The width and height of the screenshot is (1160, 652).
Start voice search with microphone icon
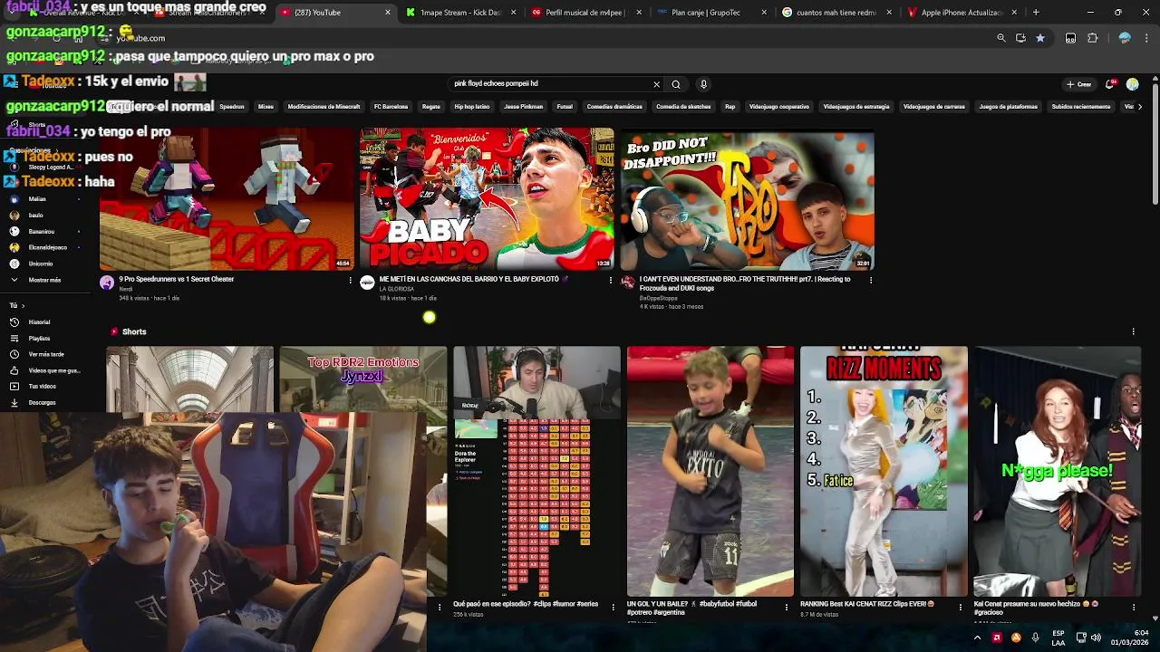pos(703,84)
